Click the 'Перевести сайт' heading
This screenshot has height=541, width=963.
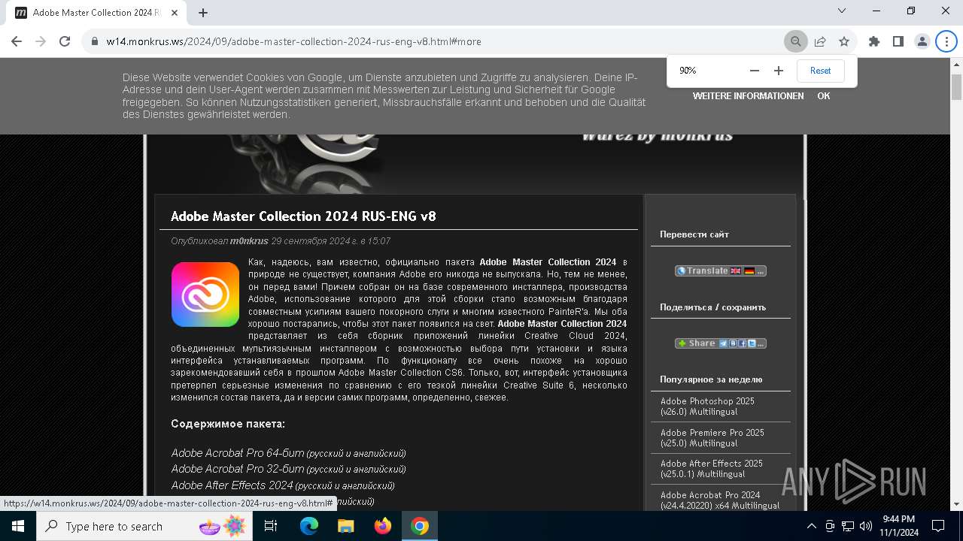point(694,234)
